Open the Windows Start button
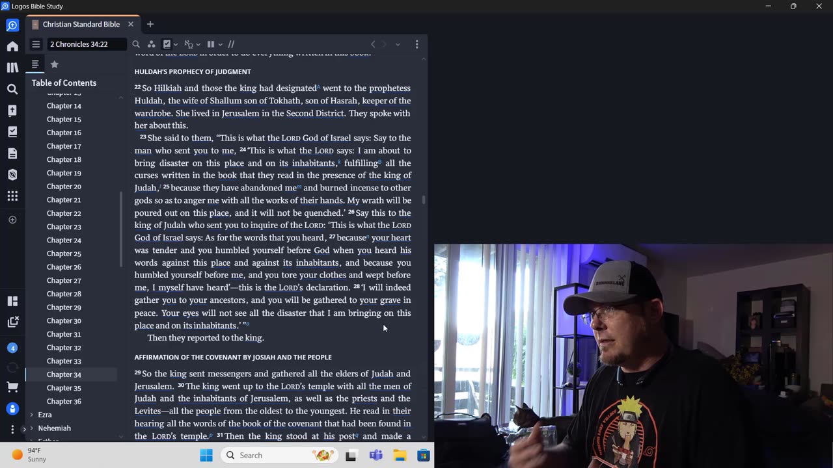Viewport: 833px width, 468px height. tap(206, 455)
